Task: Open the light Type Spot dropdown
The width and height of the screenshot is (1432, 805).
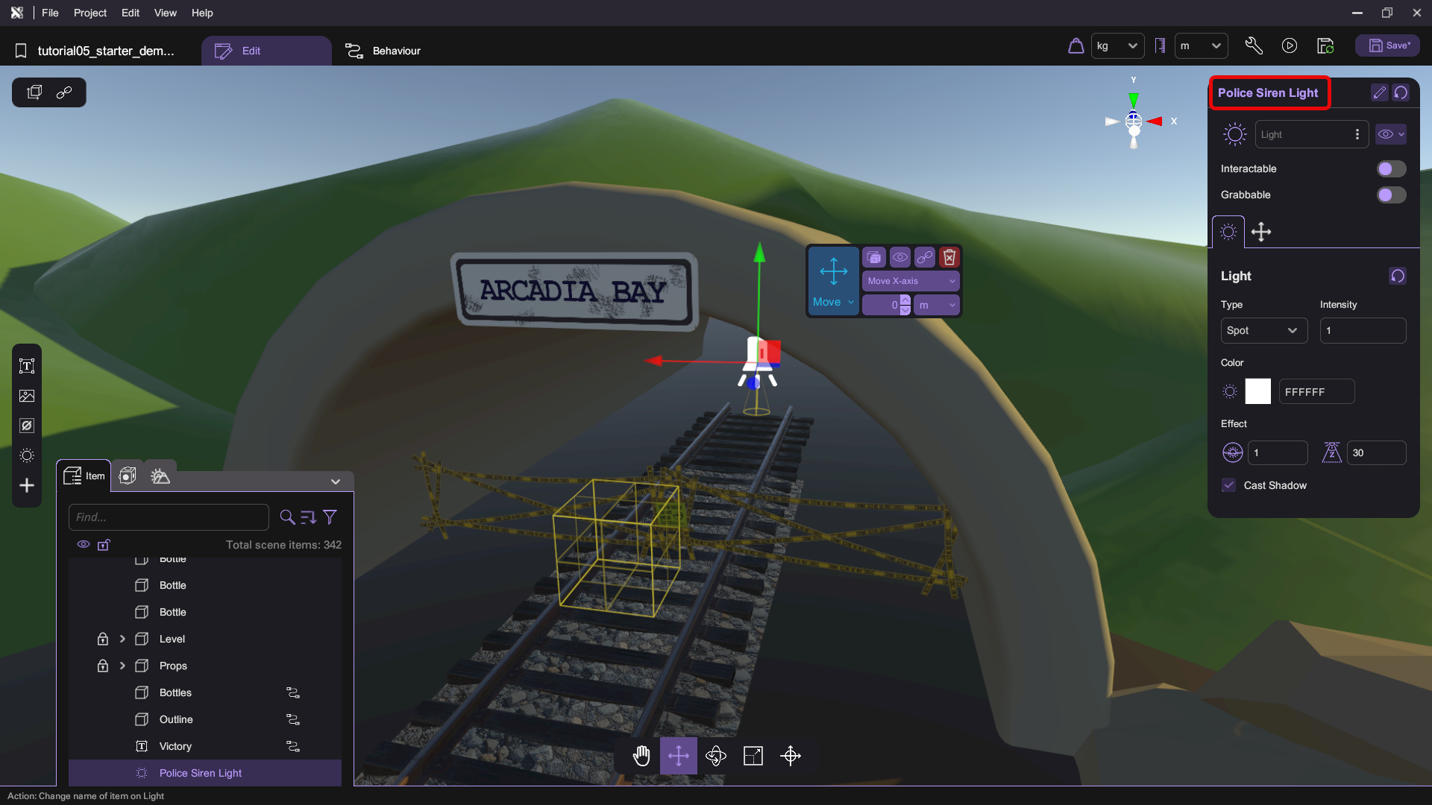Action: coord(1263,330)
